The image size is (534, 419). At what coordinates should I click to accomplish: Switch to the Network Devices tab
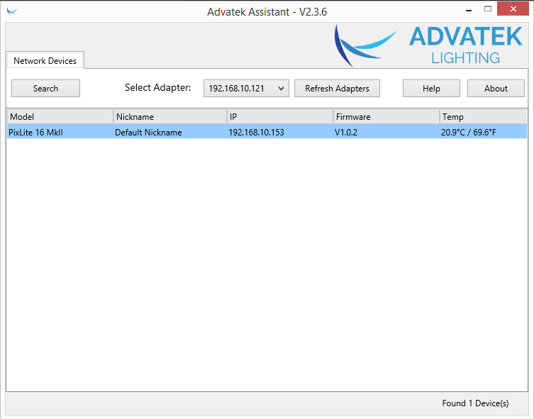pyautogui.click(x=45, y=60)
